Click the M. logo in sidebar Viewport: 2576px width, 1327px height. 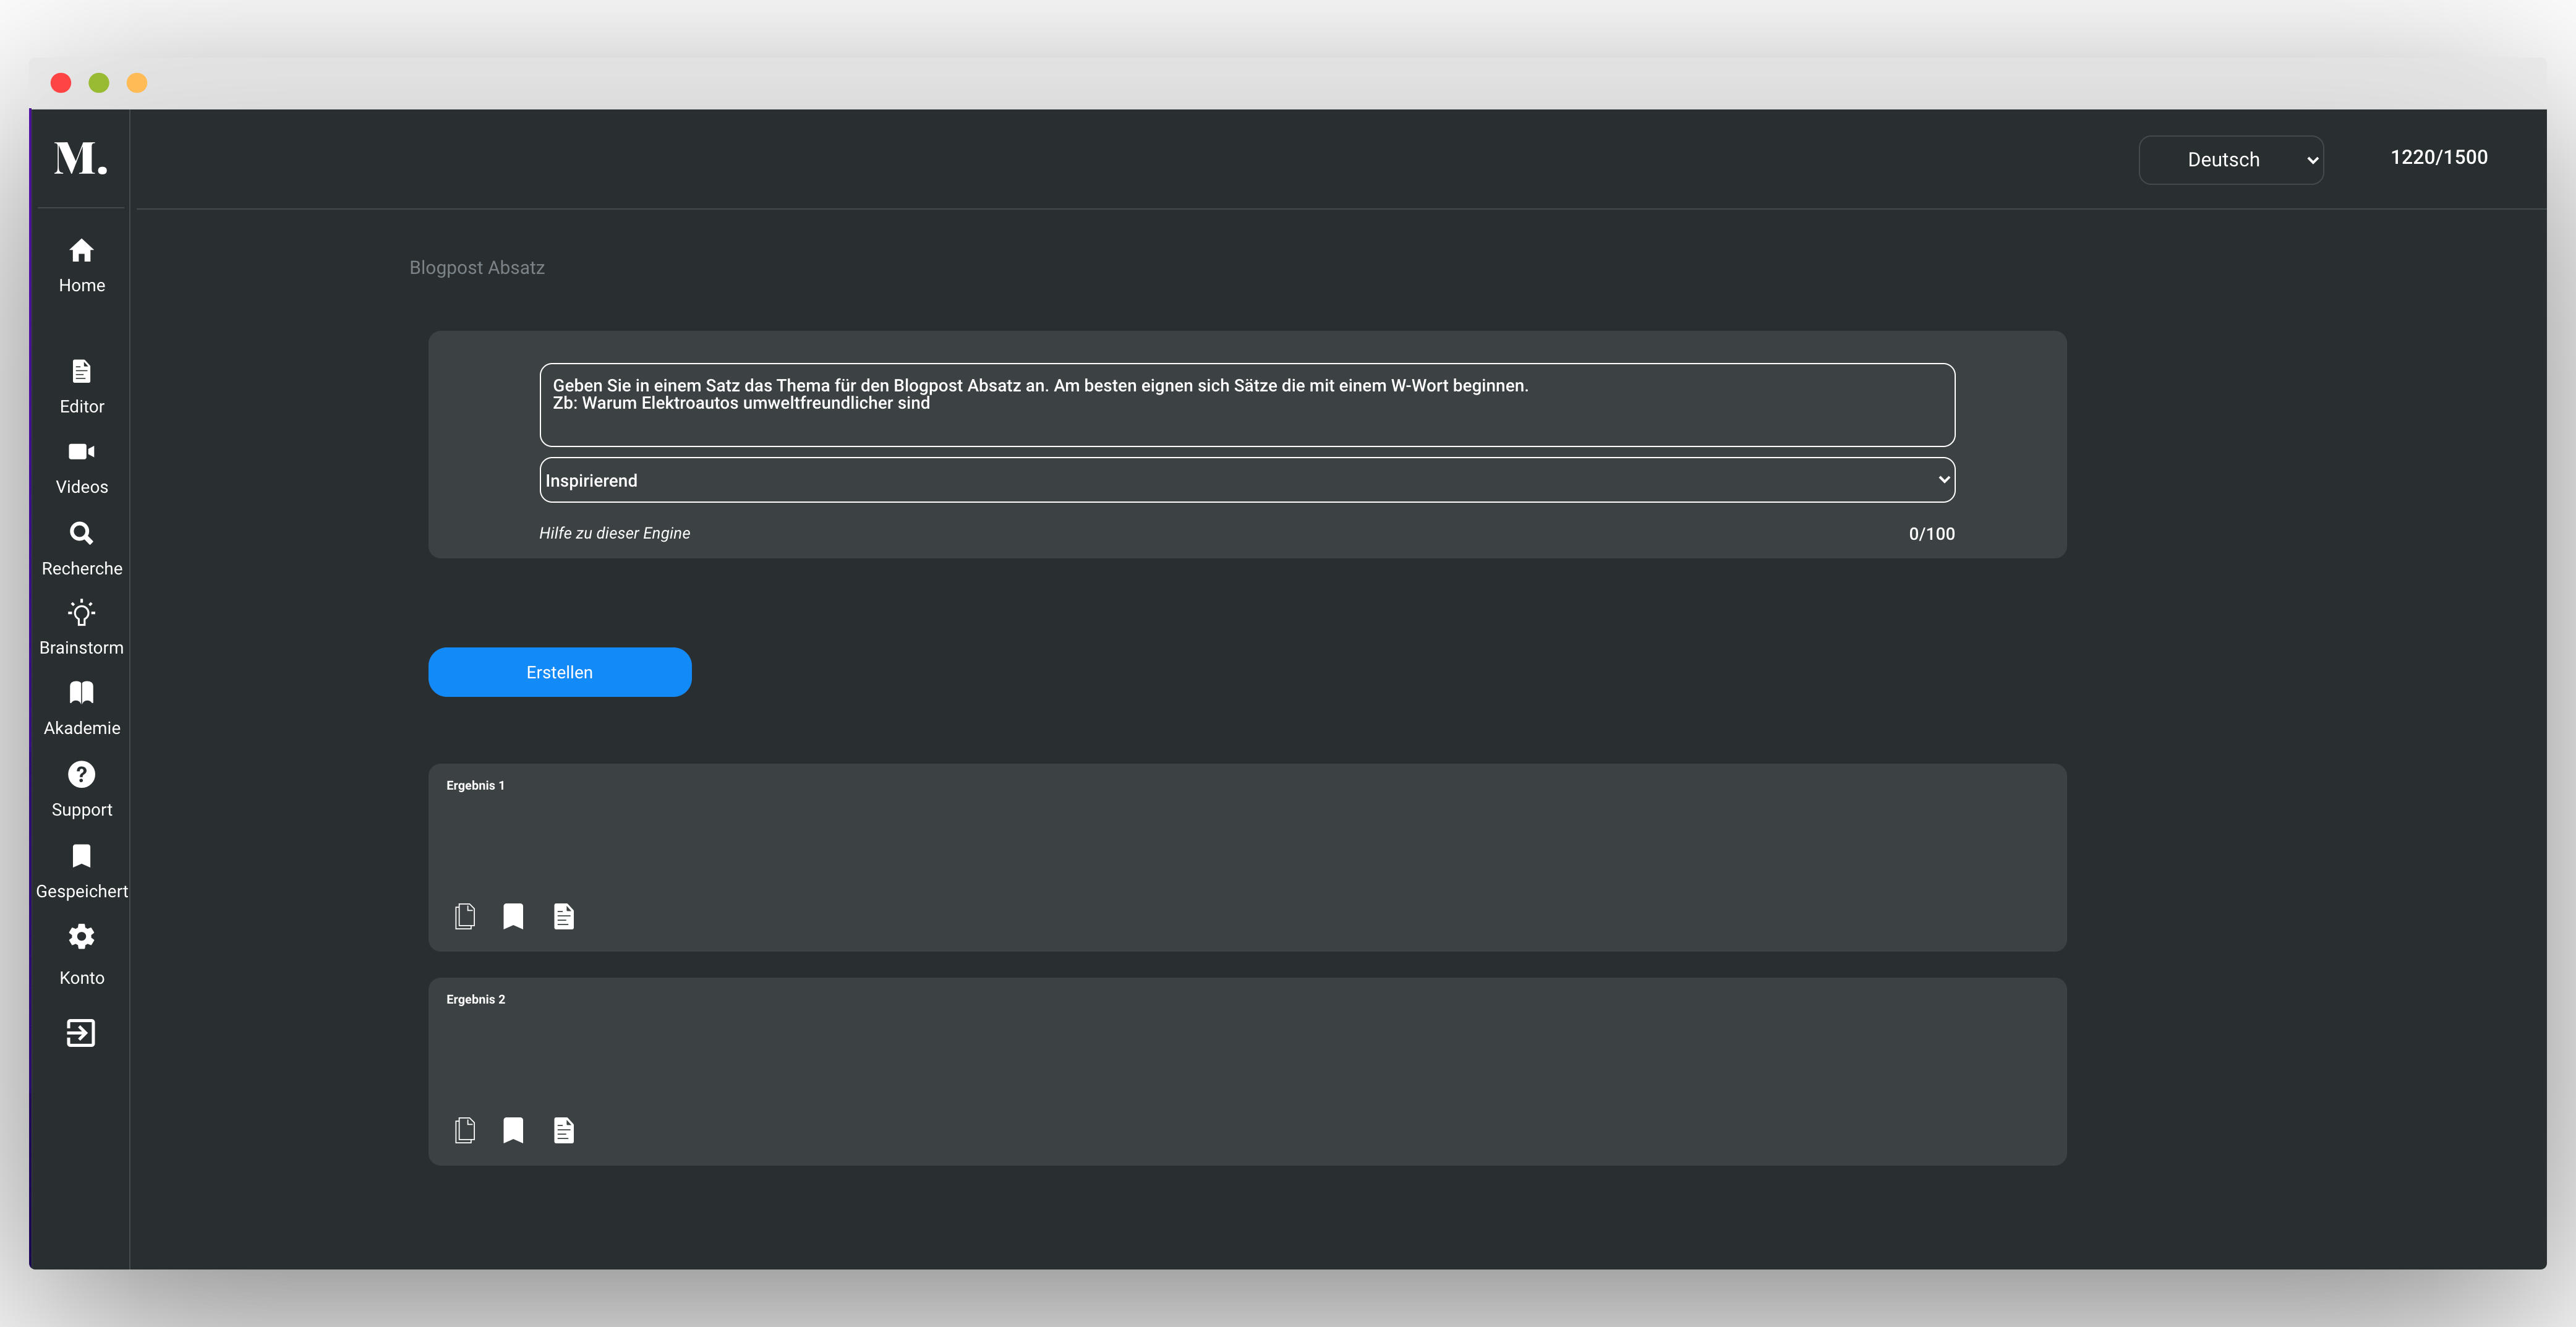pos(81,159)
